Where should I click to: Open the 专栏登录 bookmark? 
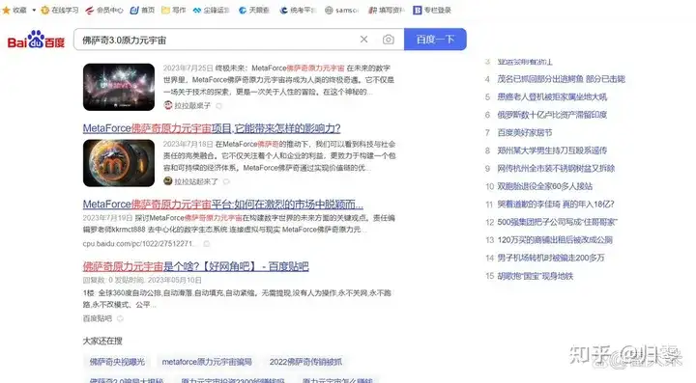[x=432, y=11]
